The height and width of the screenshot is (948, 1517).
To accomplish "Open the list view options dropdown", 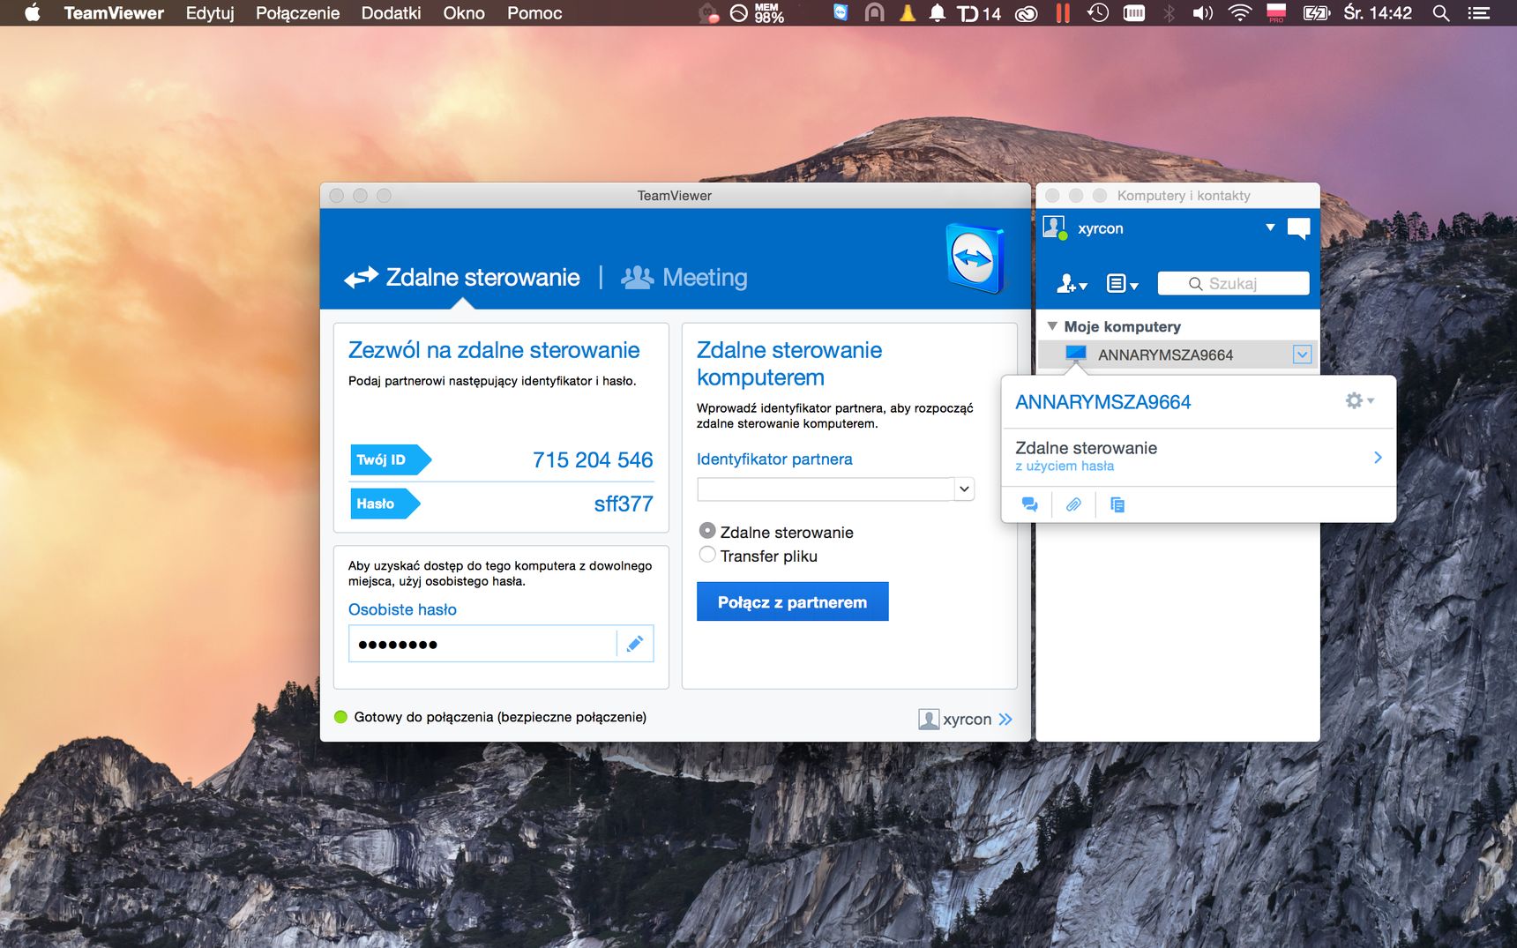I will click(1122, 284).
